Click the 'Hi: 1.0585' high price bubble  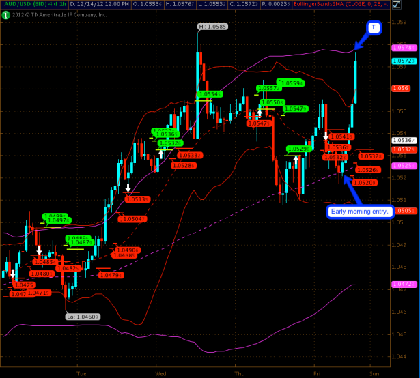tap(212, 27)
